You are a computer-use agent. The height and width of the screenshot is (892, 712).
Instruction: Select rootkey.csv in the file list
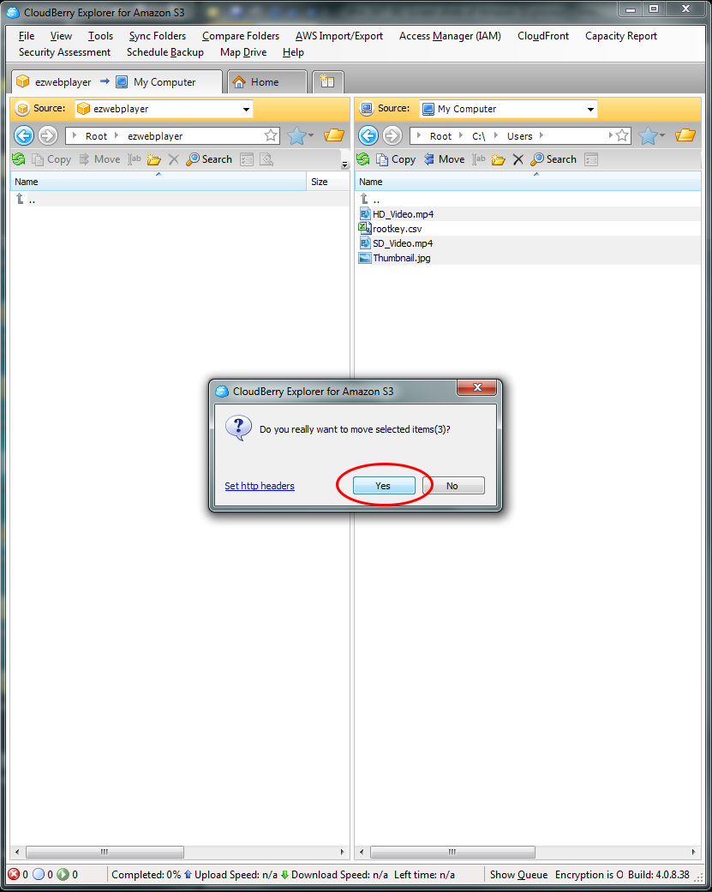[398, 230]
